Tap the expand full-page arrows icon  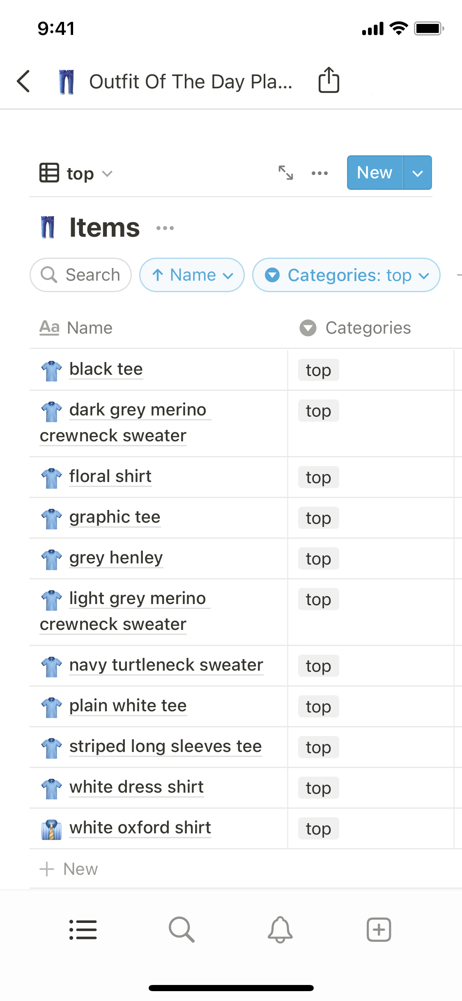(x=285, y=173)
